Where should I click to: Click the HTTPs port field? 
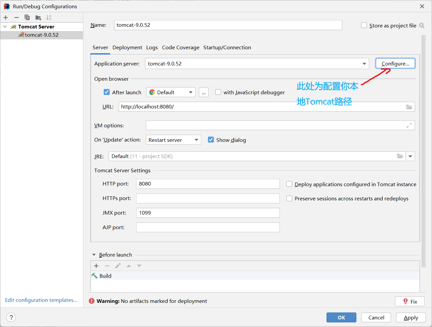(x=208, y=198)
